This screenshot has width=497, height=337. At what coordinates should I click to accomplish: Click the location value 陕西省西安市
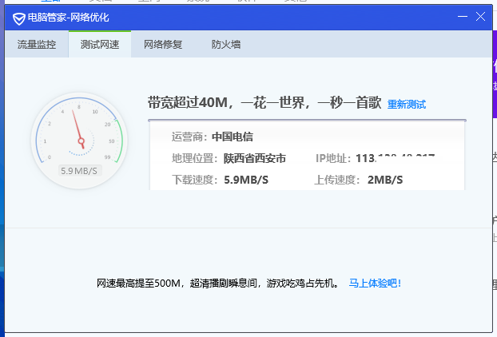point(255,158)
